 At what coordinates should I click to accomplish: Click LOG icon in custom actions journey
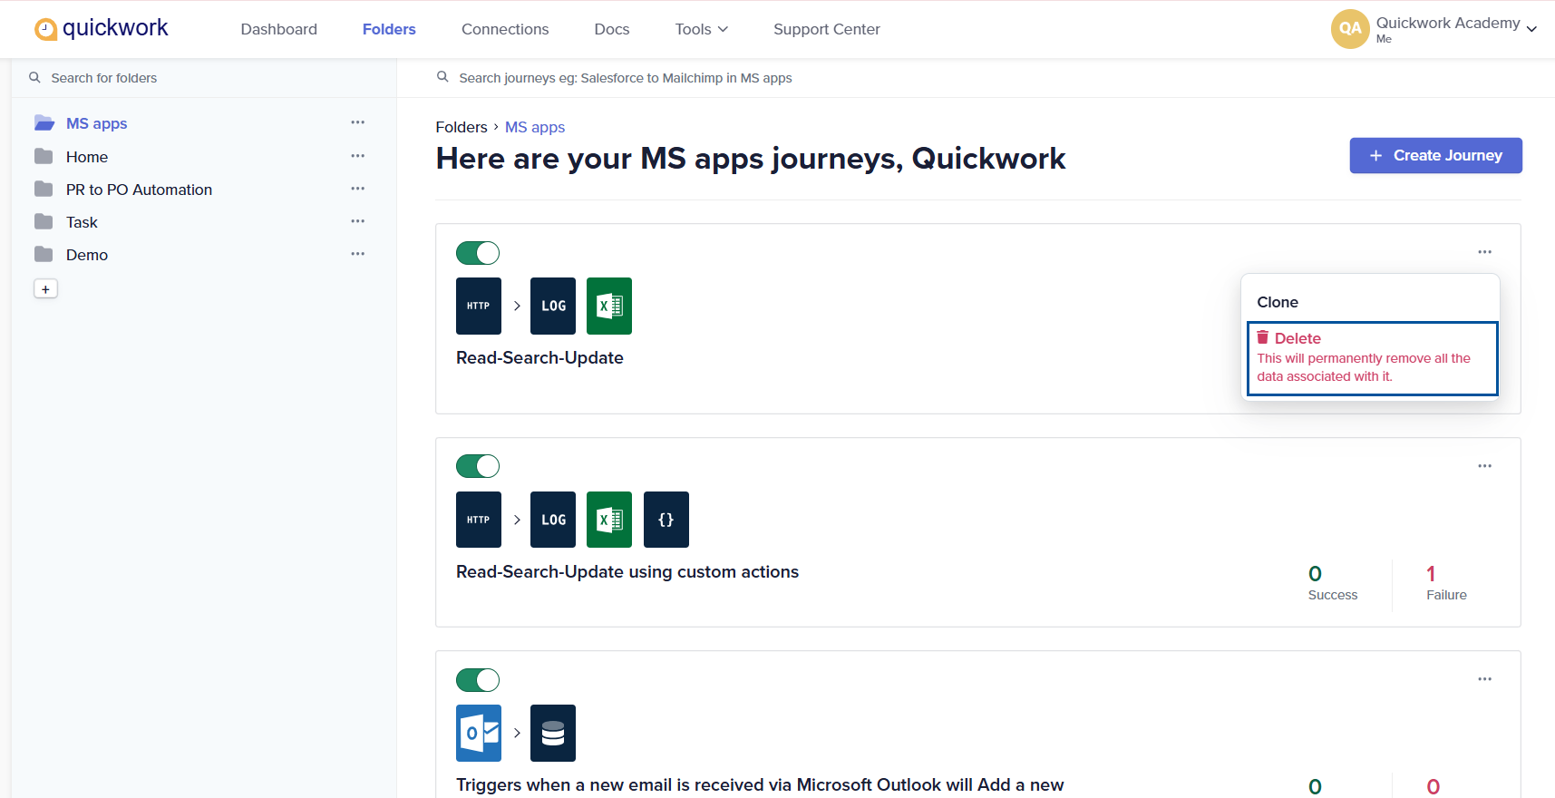coord(553,520)
